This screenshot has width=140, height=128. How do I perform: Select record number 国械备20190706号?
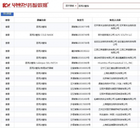80,43
